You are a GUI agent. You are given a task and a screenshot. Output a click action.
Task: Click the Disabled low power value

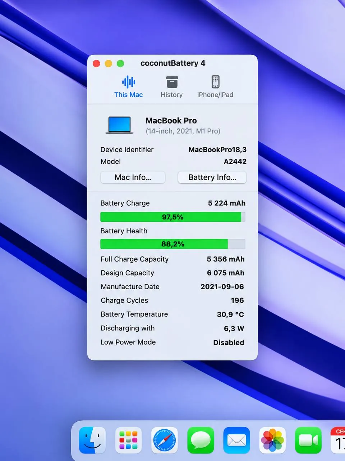(229, 343)
